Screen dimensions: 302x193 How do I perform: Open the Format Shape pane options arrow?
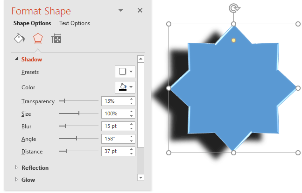(121, 10)
